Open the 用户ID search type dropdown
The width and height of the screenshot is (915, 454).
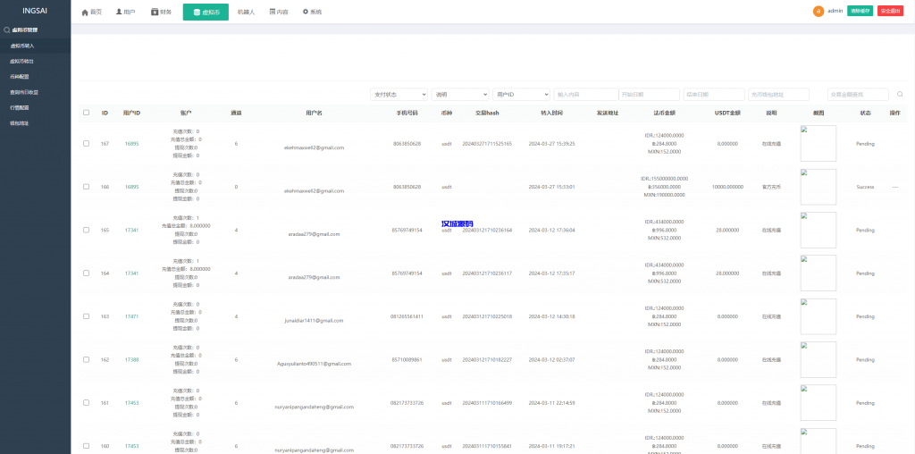(521, 94)
